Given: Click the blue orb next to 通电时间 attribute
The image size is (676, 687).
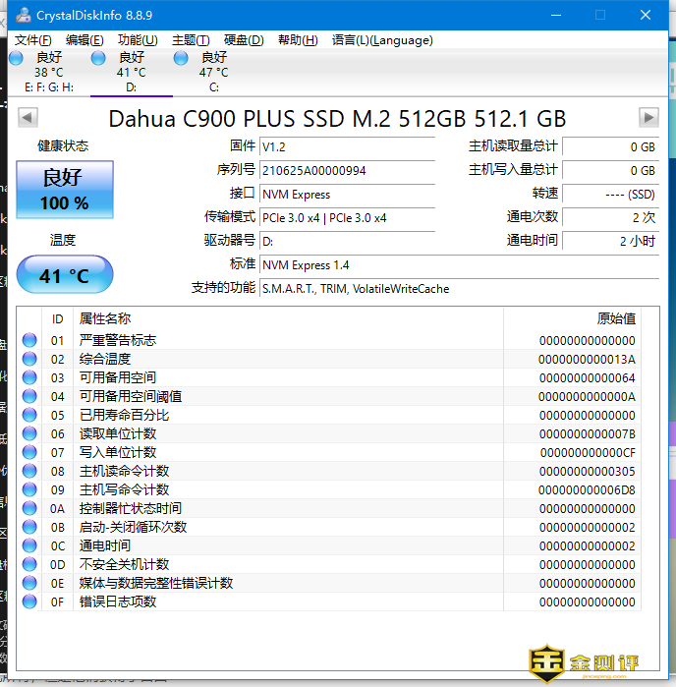Looking at the screenshot, I should [x=29, y=546].
